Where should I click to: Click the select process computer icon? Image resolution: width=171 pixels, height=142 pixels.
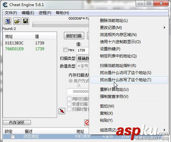[x=7, y=21]
